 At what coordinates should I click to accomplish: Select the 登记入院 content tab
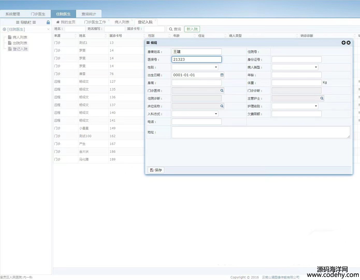(145, 22)
